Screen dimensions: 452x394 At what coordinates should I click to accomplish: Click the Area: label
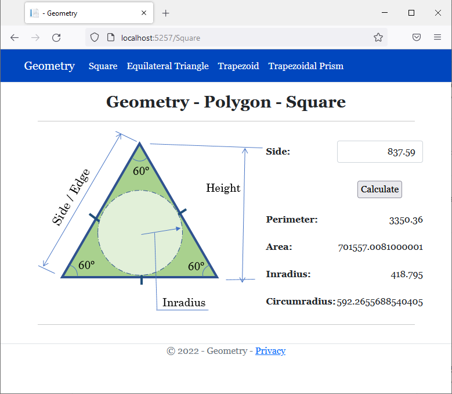pyautogui.click(x=279, y=247)
